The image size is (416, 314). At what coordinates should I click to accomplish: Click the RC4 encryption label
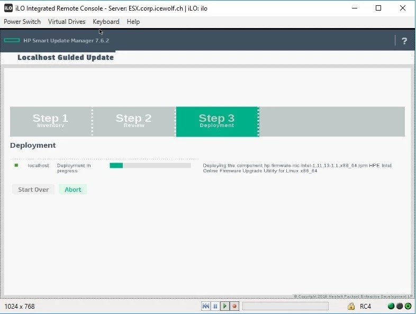click(x=365, y=306)
